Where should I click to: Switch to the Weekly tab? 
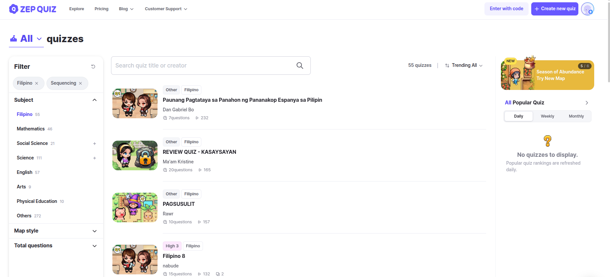[x=547, y=116]
